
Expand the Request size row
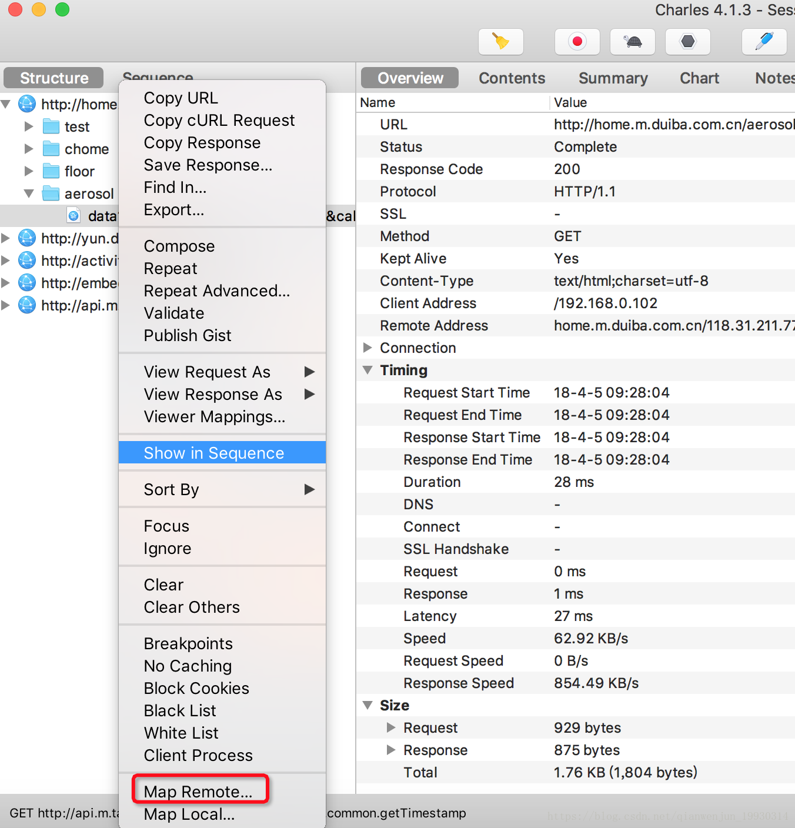[391, 727]
